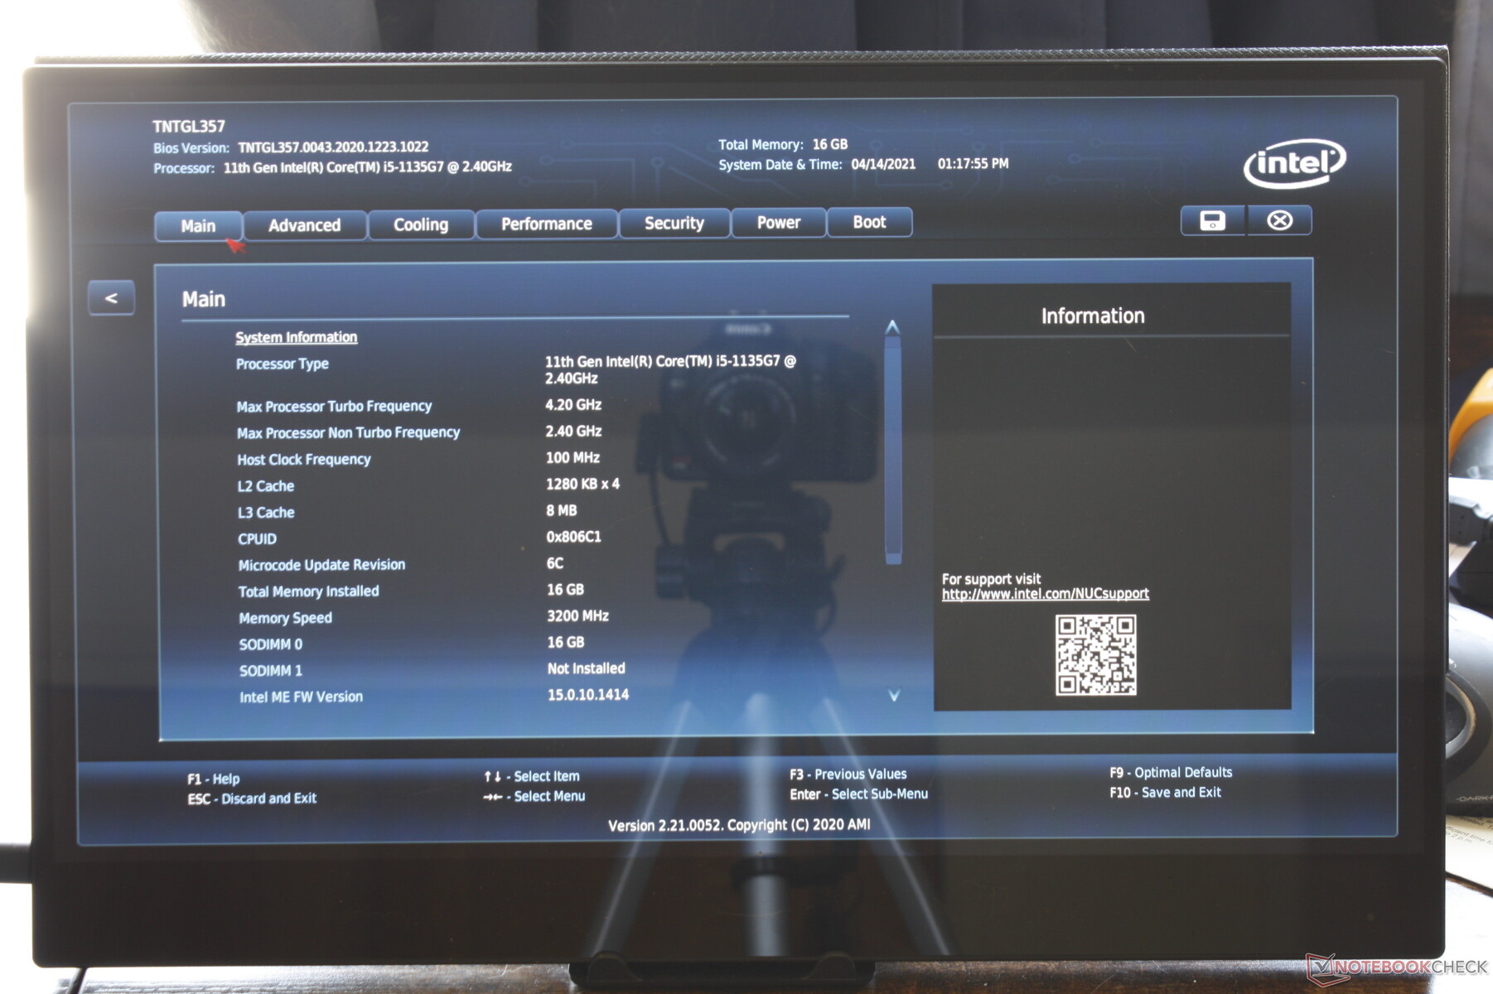Click the 0x806C1 CPUID value
1493x994 pixels.
click(573, 537)
